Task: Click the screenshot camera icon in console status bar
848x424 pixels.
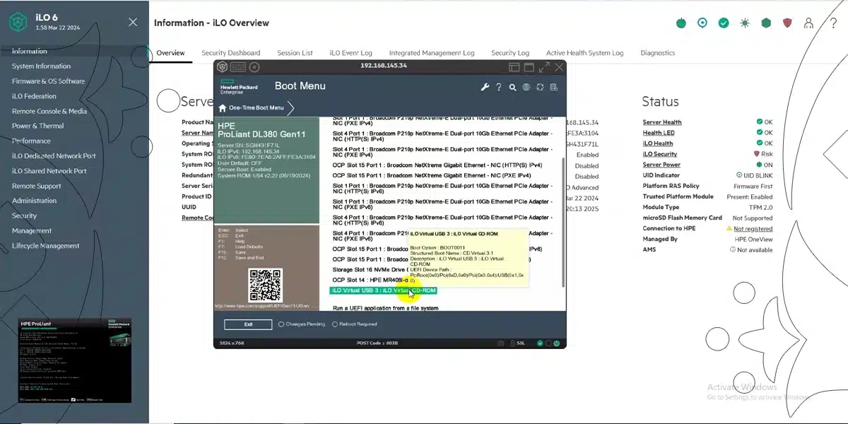Action: coord(500,343)
